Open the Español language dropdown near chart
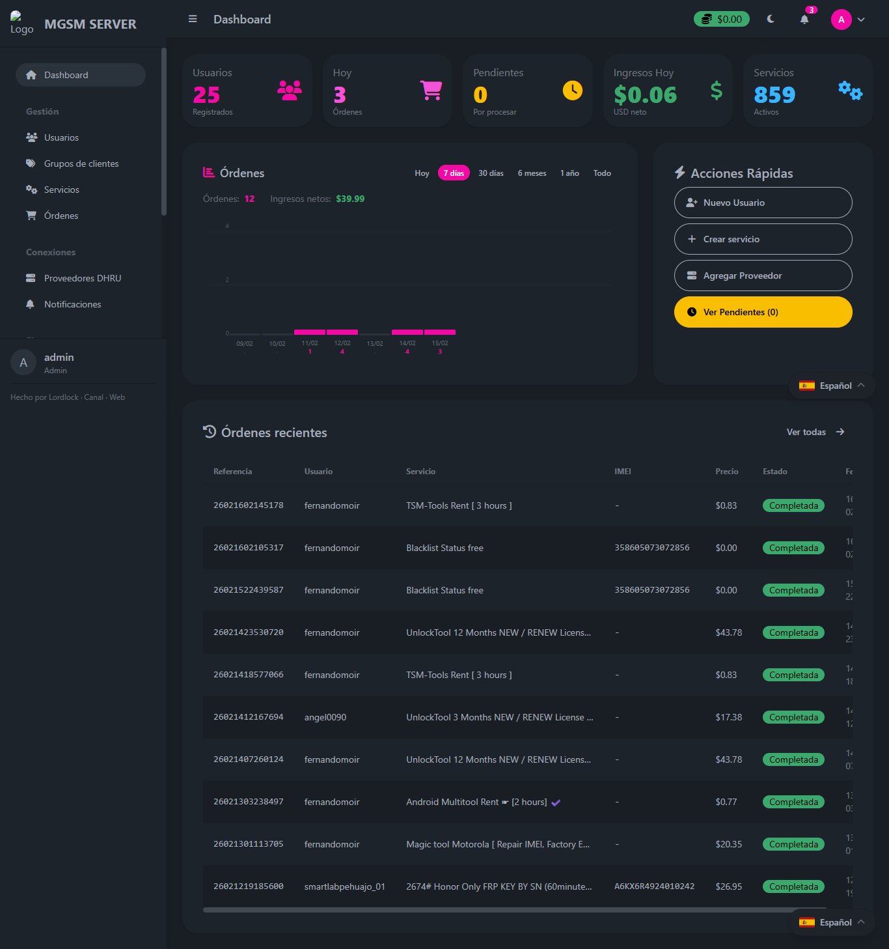The image size is (889, 949). pos(832,386)
